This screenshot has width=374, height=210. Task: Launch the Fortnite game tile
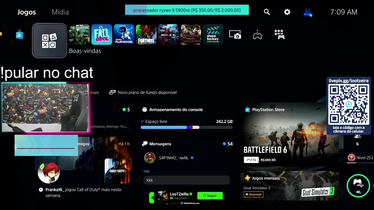(146, 34)
